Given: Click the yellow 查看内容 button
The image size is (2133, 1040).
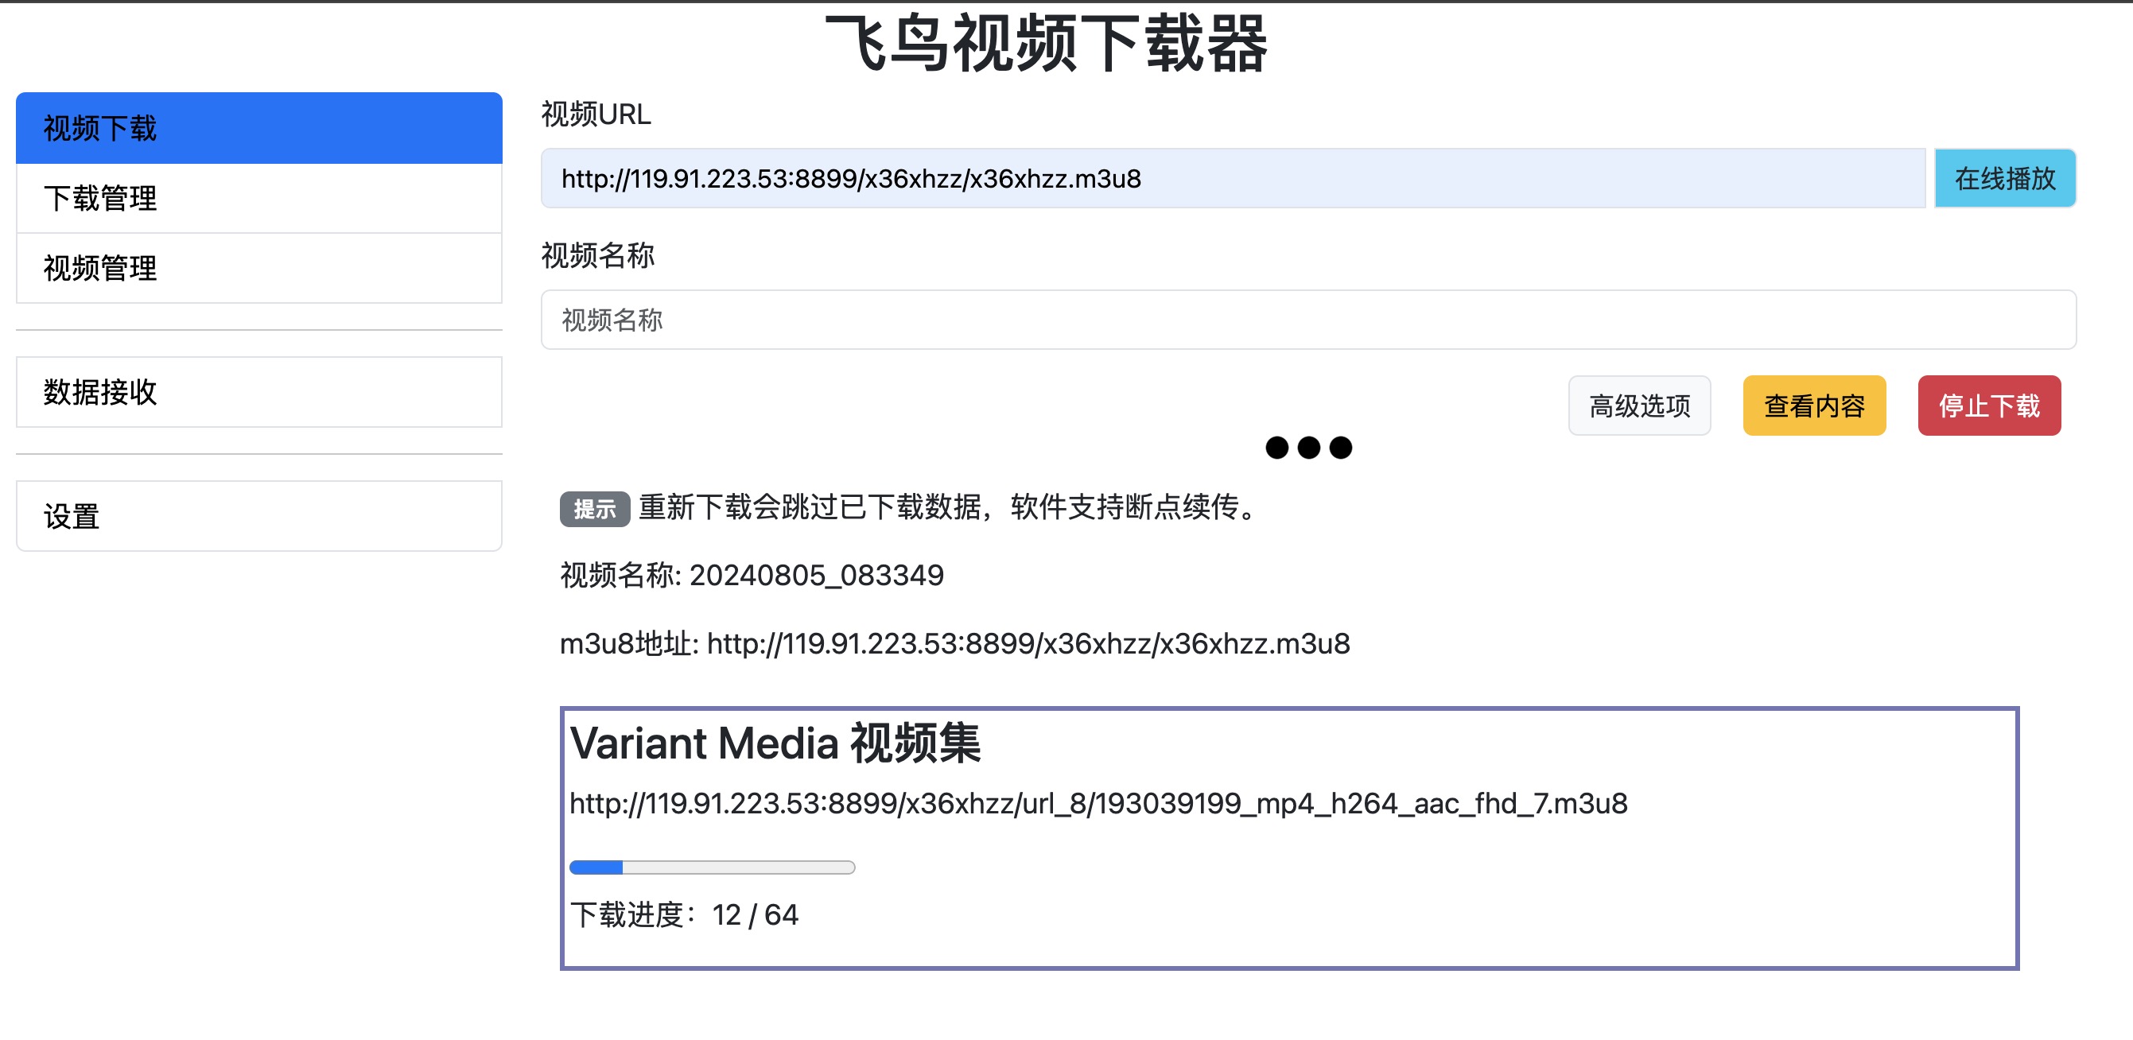Looking at the screenshot, I should 1813,406.
